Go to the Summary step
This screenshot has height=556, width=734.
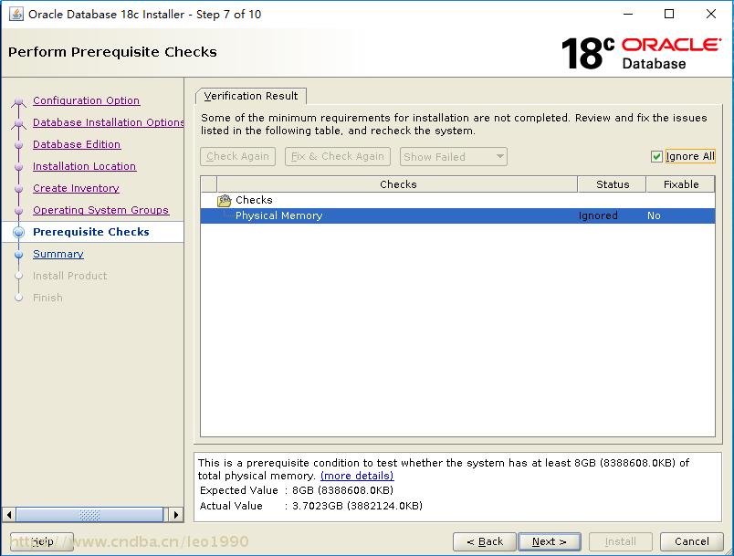pyautogui.click(x=58, y=254)
